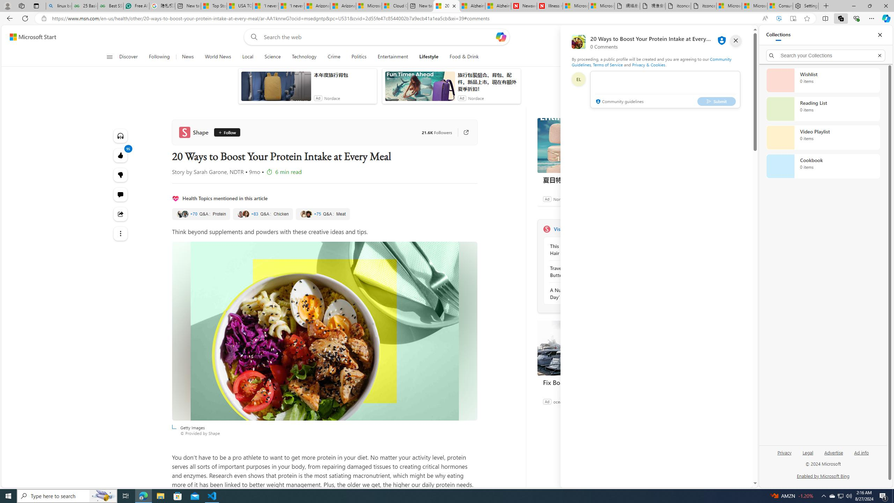Follow the Shape publisher

[x=227, y=132]
